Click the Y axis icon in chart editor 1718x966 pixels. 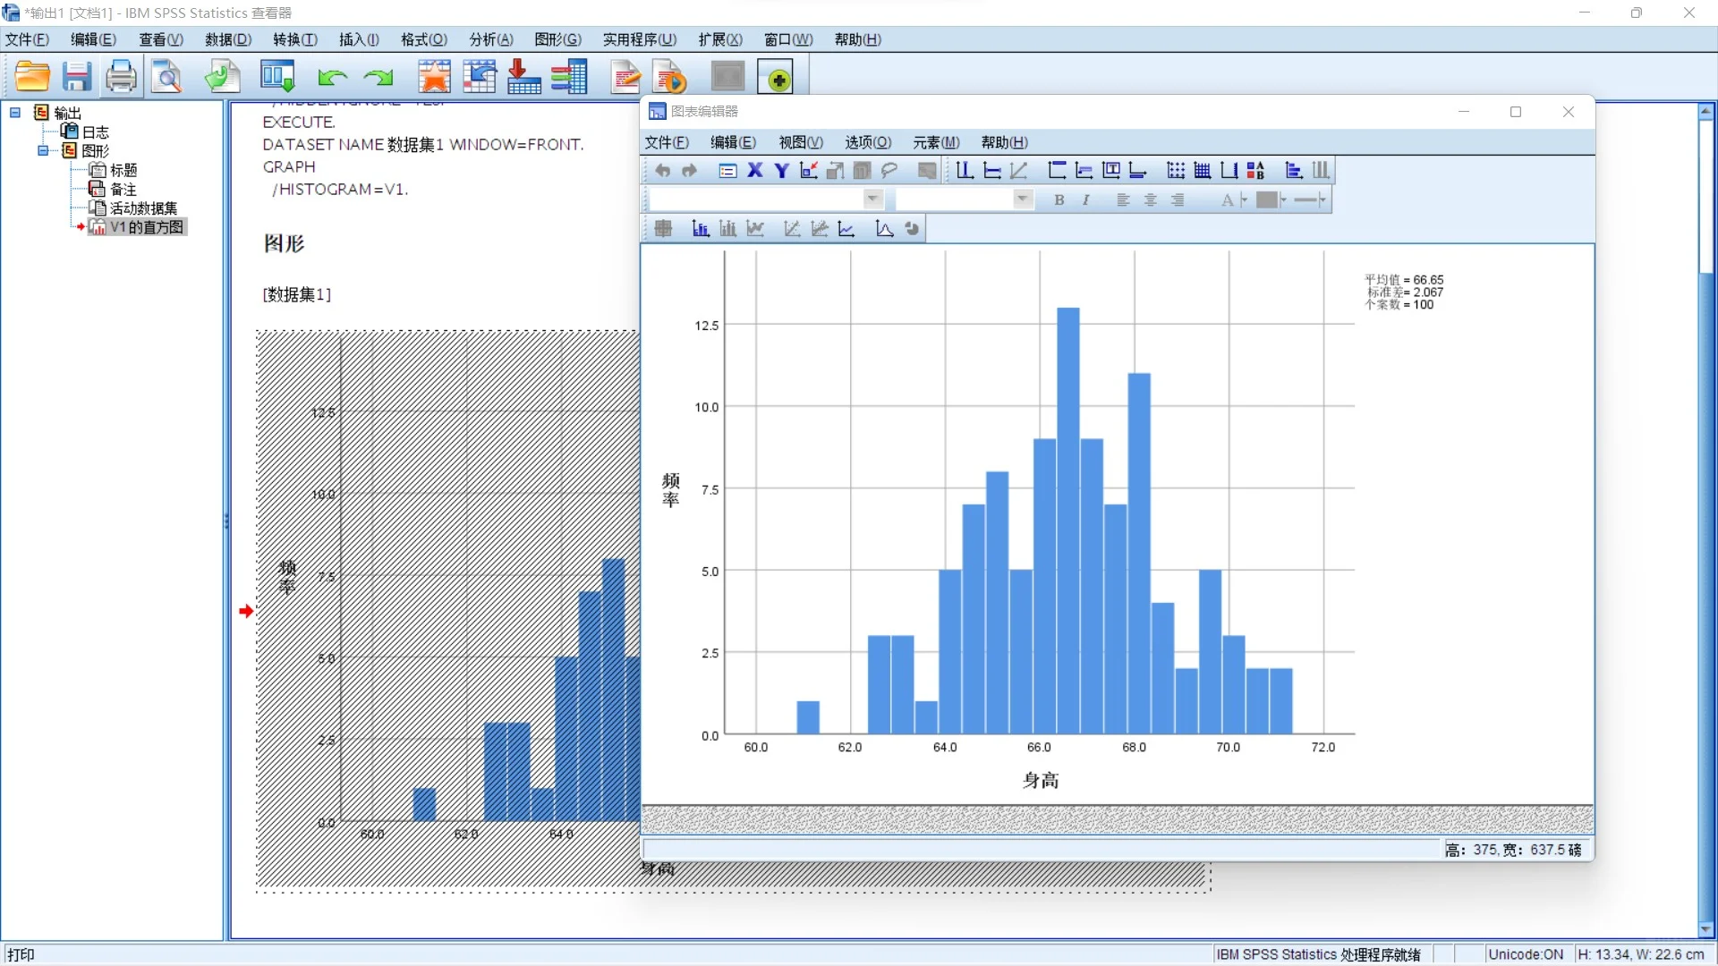click(x=782, y=171)
